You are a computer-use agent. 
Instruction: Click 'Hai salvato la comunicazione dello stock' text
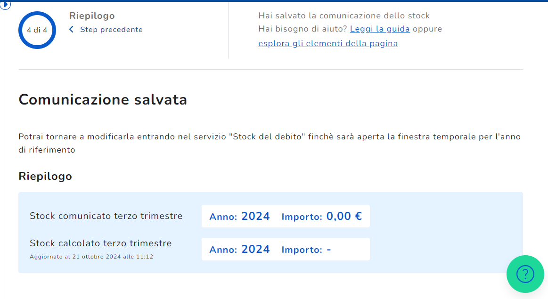[344, 16]
